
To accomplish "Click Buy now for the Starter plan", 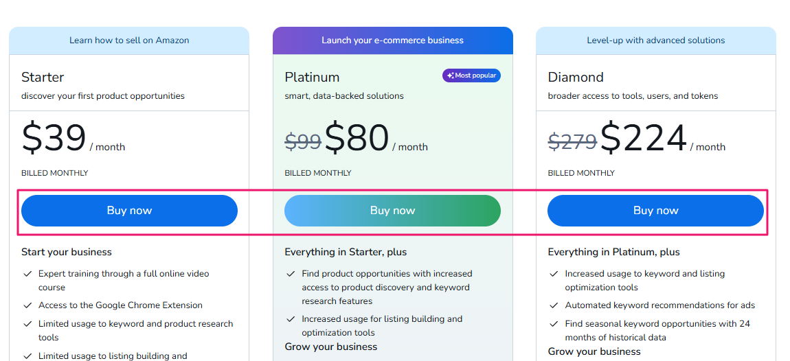I will [x=129, y=211].
